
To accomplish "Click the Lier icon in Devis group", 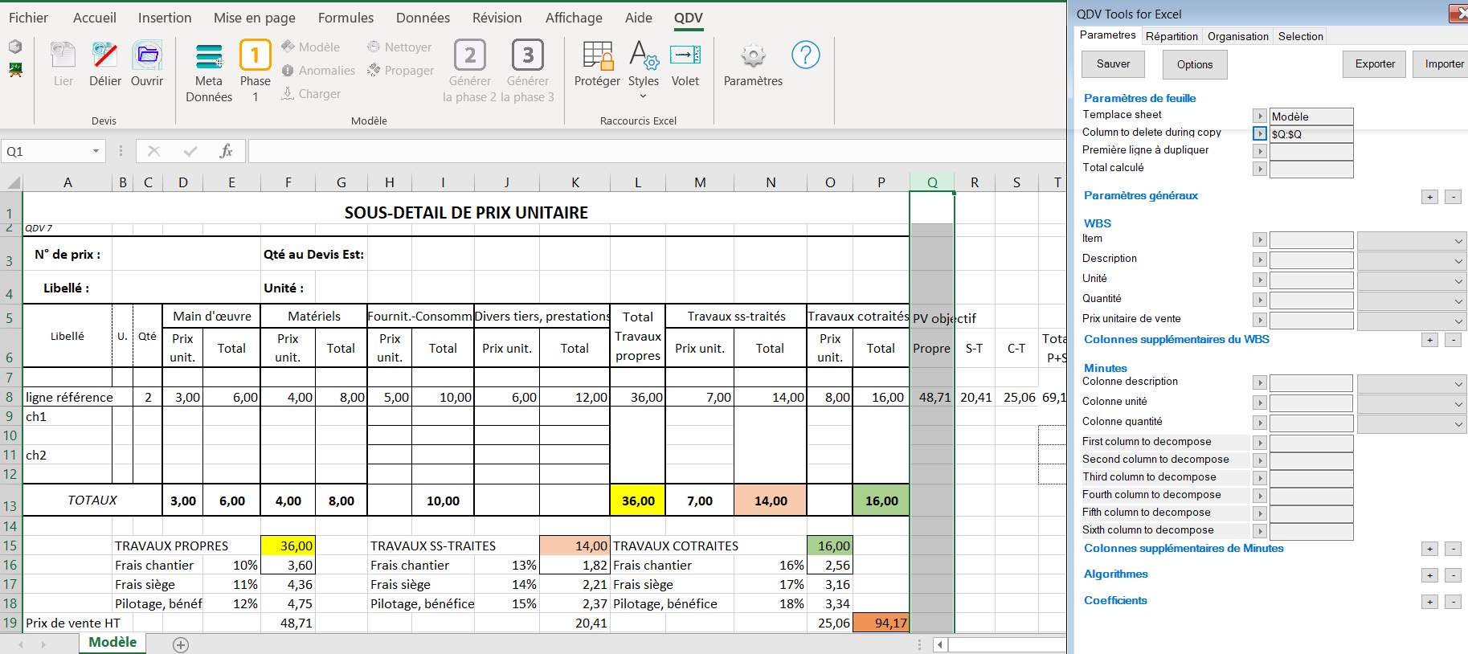I will point(63,55).
